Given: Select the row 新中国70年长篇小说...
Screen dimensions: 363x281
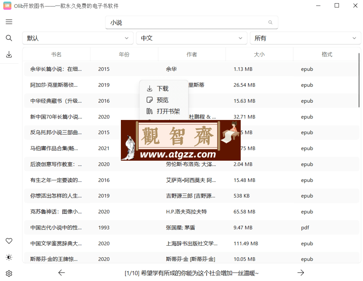Looking at the screenshot, I should pyautogui.click(x=191, y=117).
